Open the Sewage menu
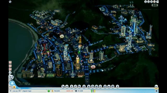 tap(79, 86)
